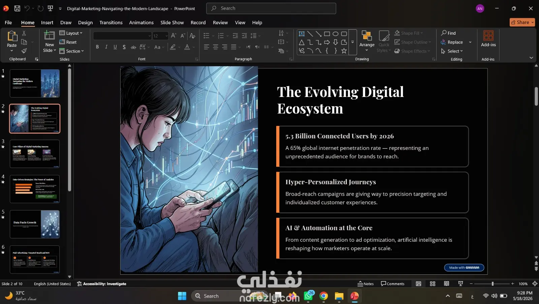Decrease font size
Screen dimensions: 539x304
pyautogui.click(x=183, y=35)
